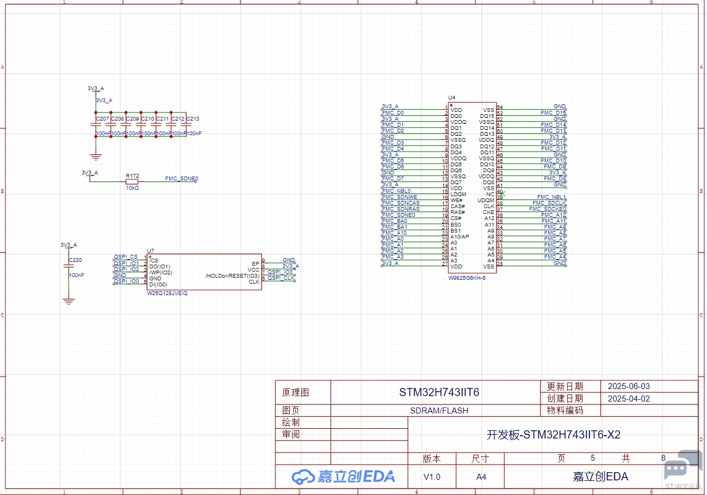Select net label QSPI_IO1

pyautogui.click(x=126, y=263)
